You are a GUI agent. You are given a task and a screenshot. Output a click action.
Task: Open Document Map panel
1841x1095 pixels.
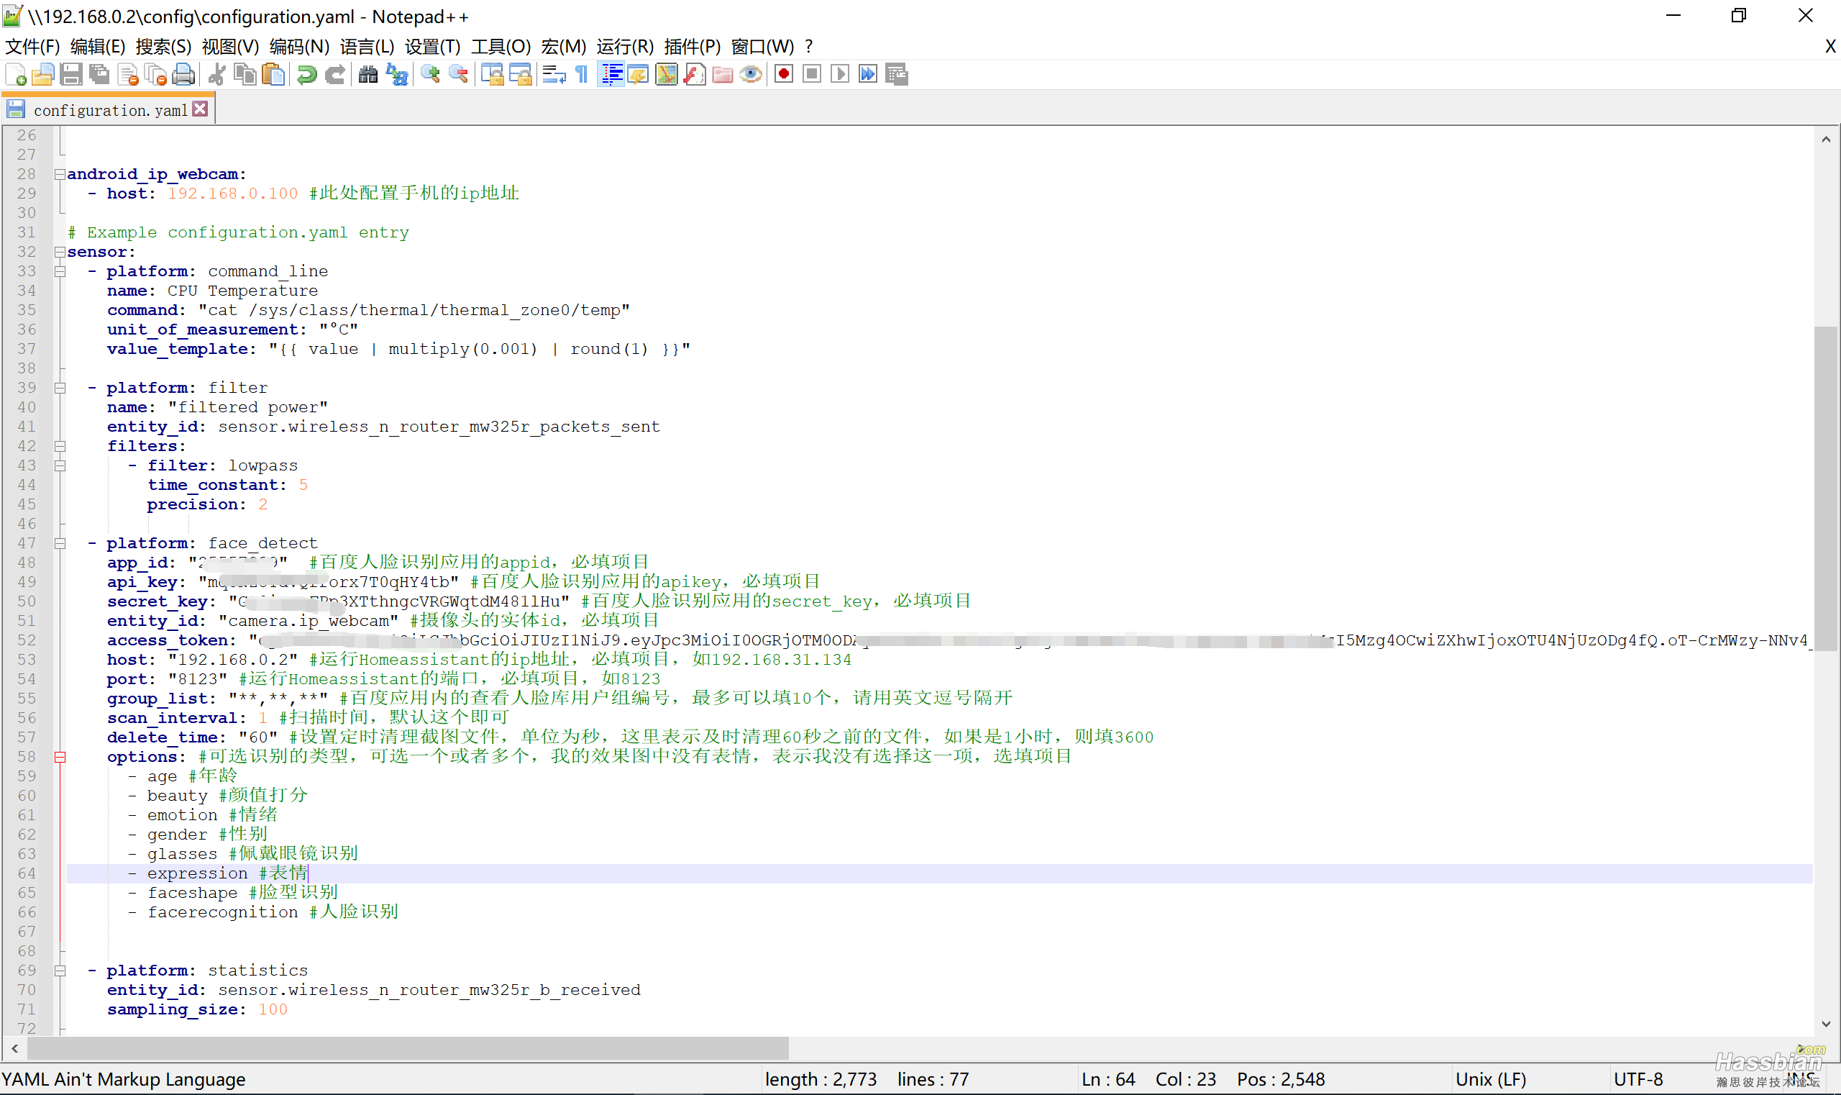coord(667,75)
